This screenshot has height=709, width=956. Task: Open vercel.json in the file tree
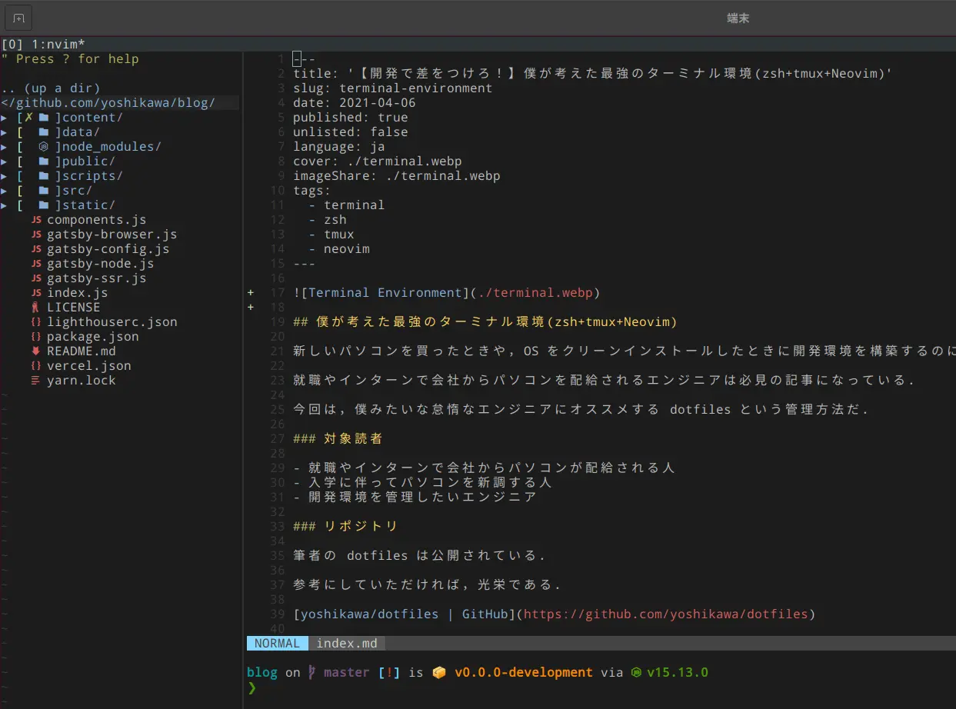coord(88,366)
